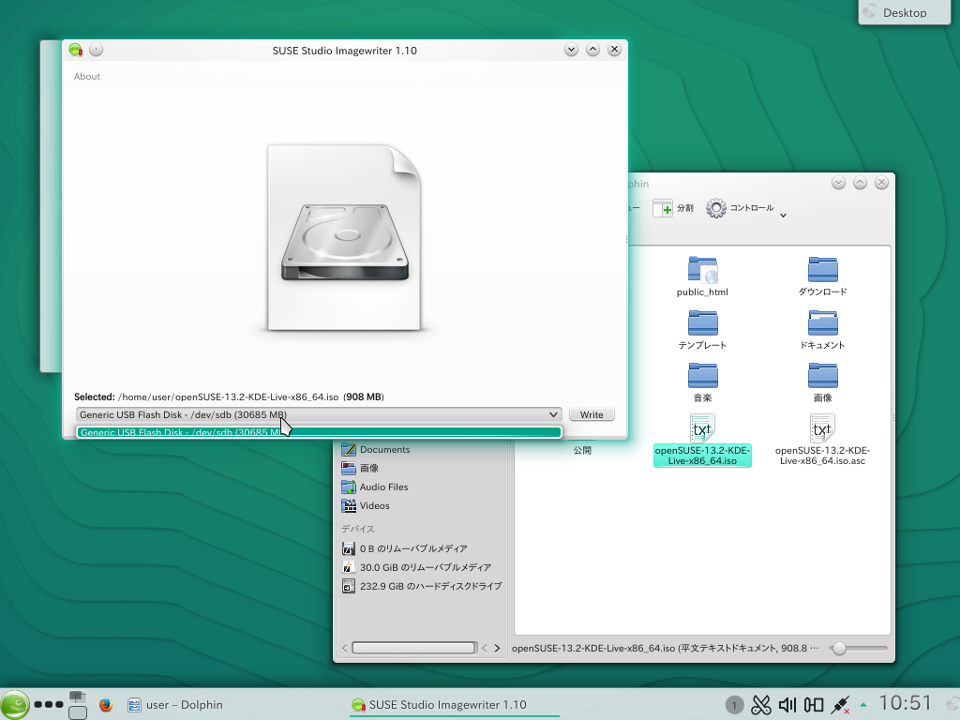Open the テンプレート folder in Dolphin
This screenshot has height=720, width=960.
[x=702, y=329]
